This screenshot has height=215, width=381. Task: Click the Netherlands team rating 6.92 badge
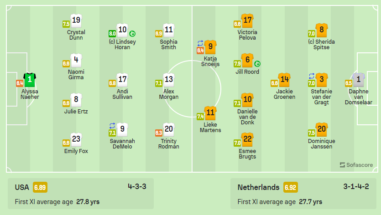pos(290,187)
